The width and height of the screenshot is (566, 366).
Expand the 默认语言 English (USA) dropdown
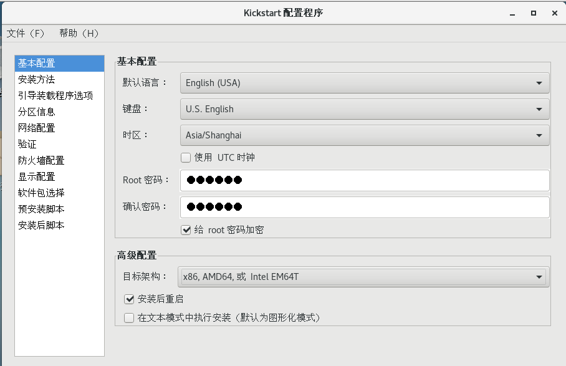(365, 83)
